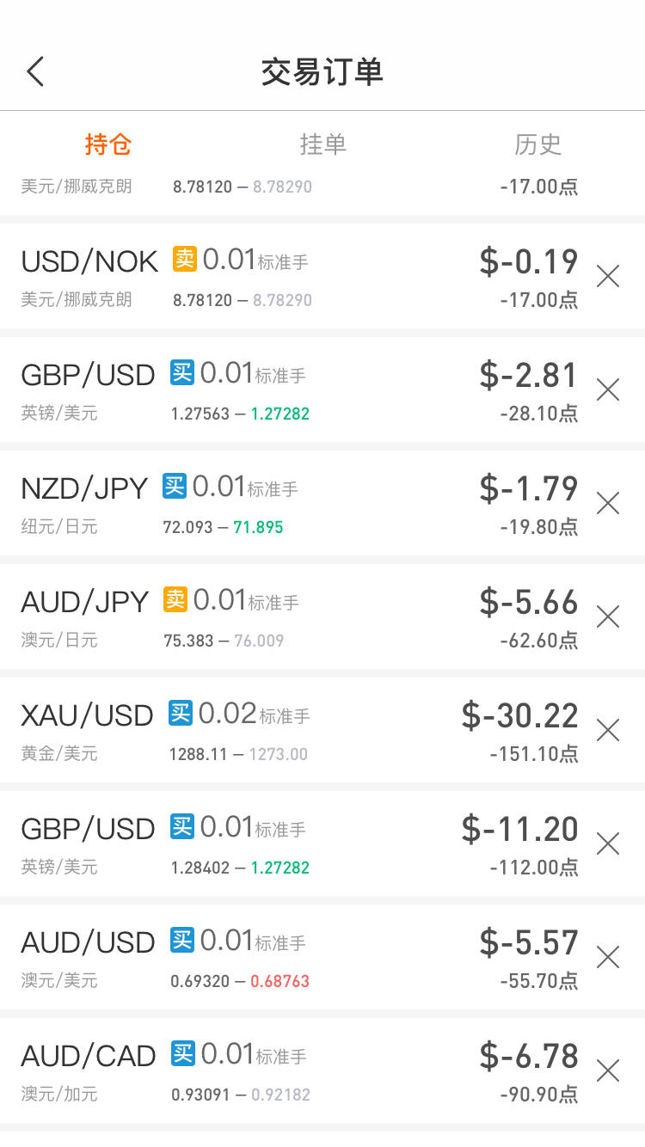Viewport: 645px width, 1147px height.
Task: Tap the sell badge on USD/NOK order
Action: 184,258
